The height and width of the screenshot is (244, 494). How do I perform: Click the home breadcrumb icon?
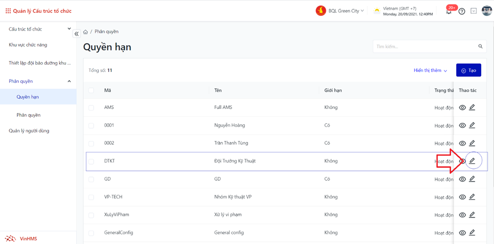(86, 32)
